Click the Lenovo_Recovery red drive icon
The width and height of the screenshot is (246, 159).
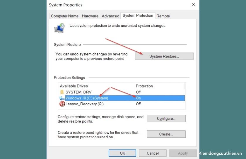pyautogui.click(x=62, y=104)
